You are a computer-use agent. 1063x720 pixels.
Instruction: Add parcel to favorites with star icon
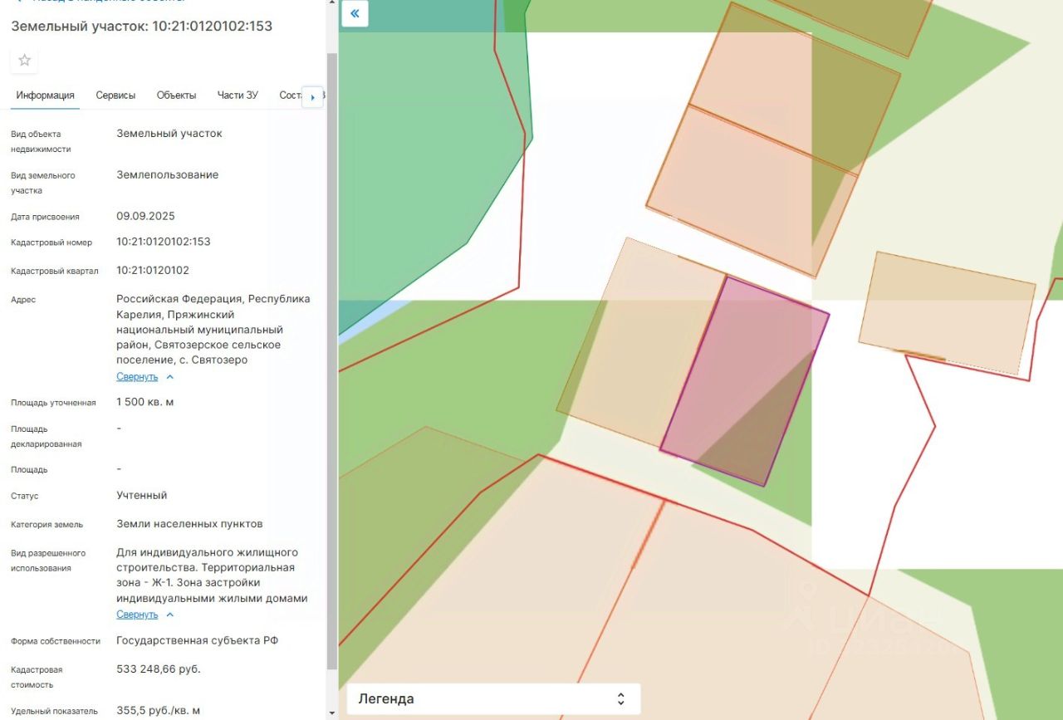tap(24, 60)
